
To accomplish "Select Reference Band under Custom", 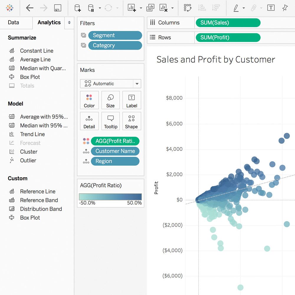I will point(39,200).
